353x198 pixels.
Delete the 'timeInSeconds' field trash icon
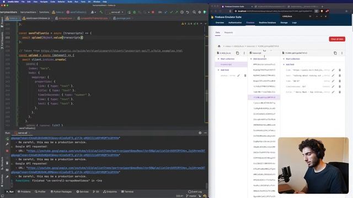340,86
